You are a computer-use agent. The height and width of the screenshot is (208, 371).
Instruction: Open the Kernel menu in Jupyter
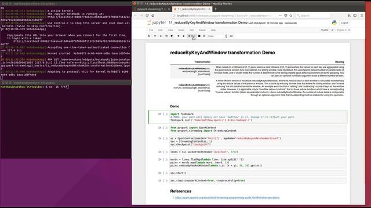pos(202,30)
